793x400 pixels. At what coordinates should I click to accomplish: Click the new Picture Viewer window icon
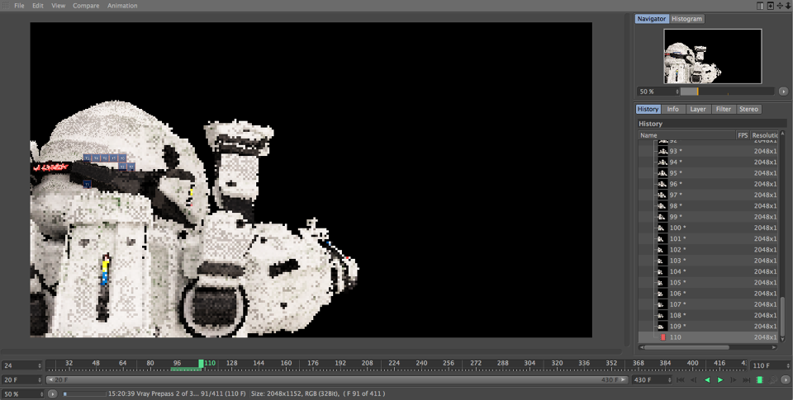tap(770, 6)
